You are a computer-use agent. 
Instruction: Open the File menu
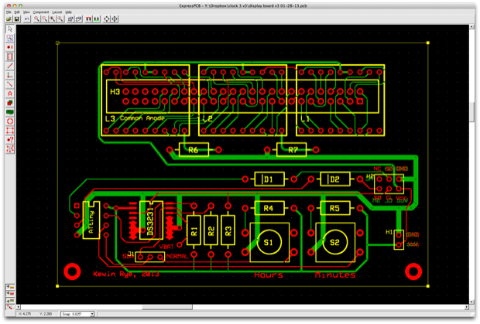click(9, 12)
